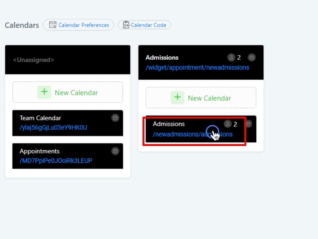Open the Calendar Code text label
318x239 pixels.
(x=148, y=25)
